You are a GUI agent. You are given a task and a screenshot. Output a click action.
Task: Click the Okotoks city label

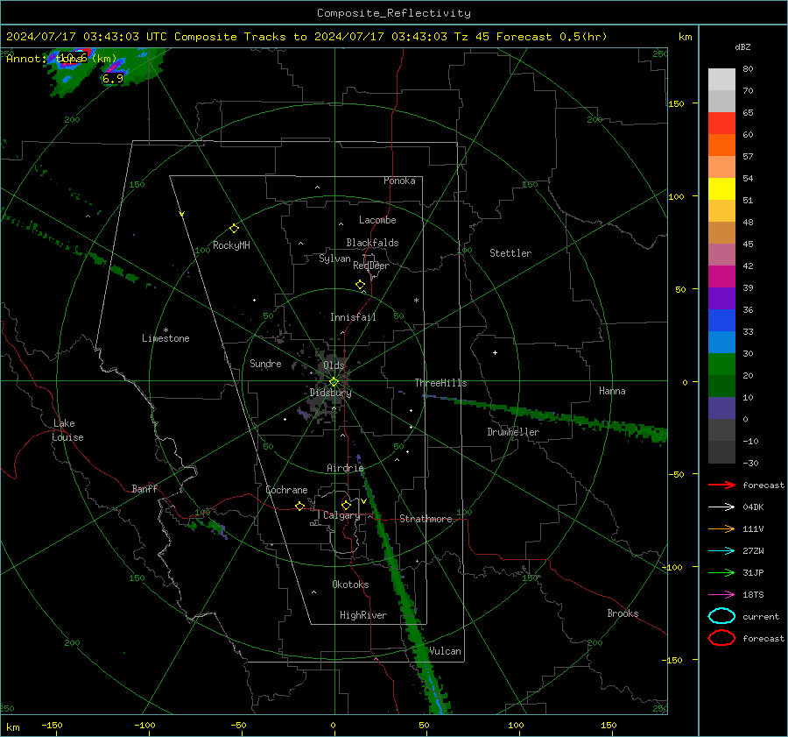click(350, 585)
